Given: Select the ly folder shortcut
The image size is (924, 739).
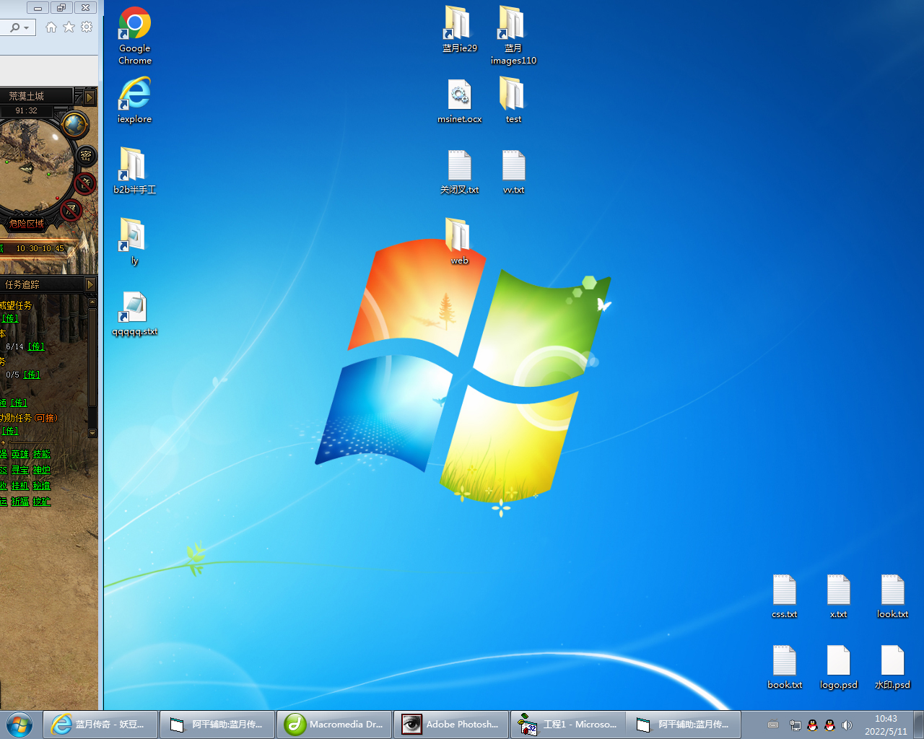Looking at the screenshot, I should point(134,242).
